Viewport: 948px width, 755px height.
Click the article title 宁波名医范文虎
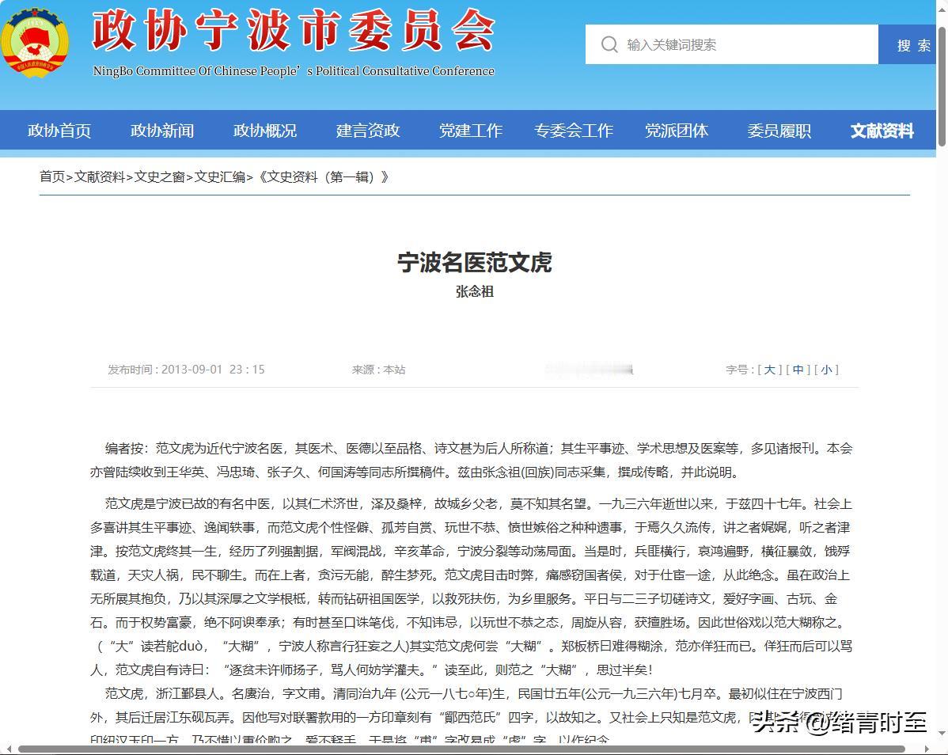(475, 262)
